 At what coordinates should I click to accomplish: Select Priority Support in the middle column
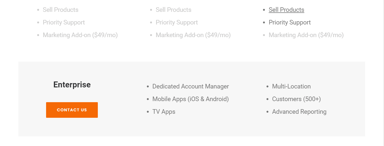(177, 23)
